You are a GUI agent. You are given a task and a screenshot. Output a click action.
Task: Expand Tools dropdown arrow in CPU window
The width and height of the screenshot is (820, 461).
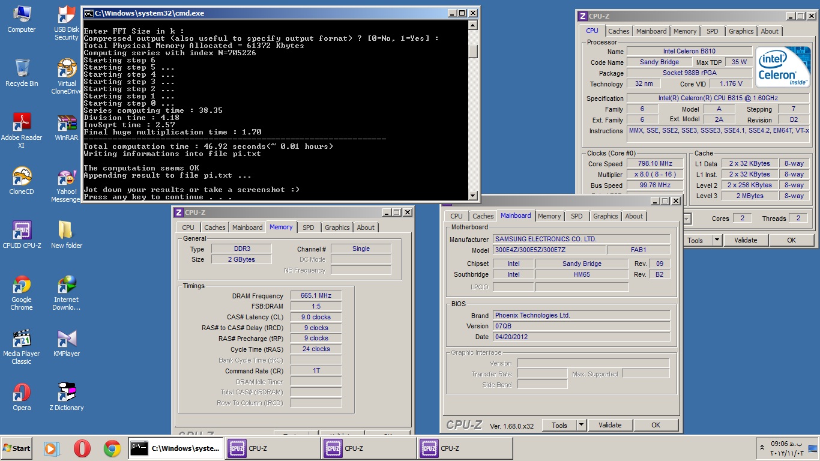coord(717,240)
